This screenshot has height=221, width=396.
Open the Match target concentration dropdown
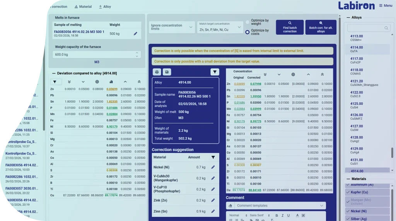(220, 27)
